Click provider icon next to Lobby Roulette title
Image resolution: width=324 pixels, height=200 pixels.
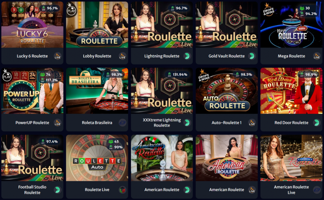tap(122, 56)
